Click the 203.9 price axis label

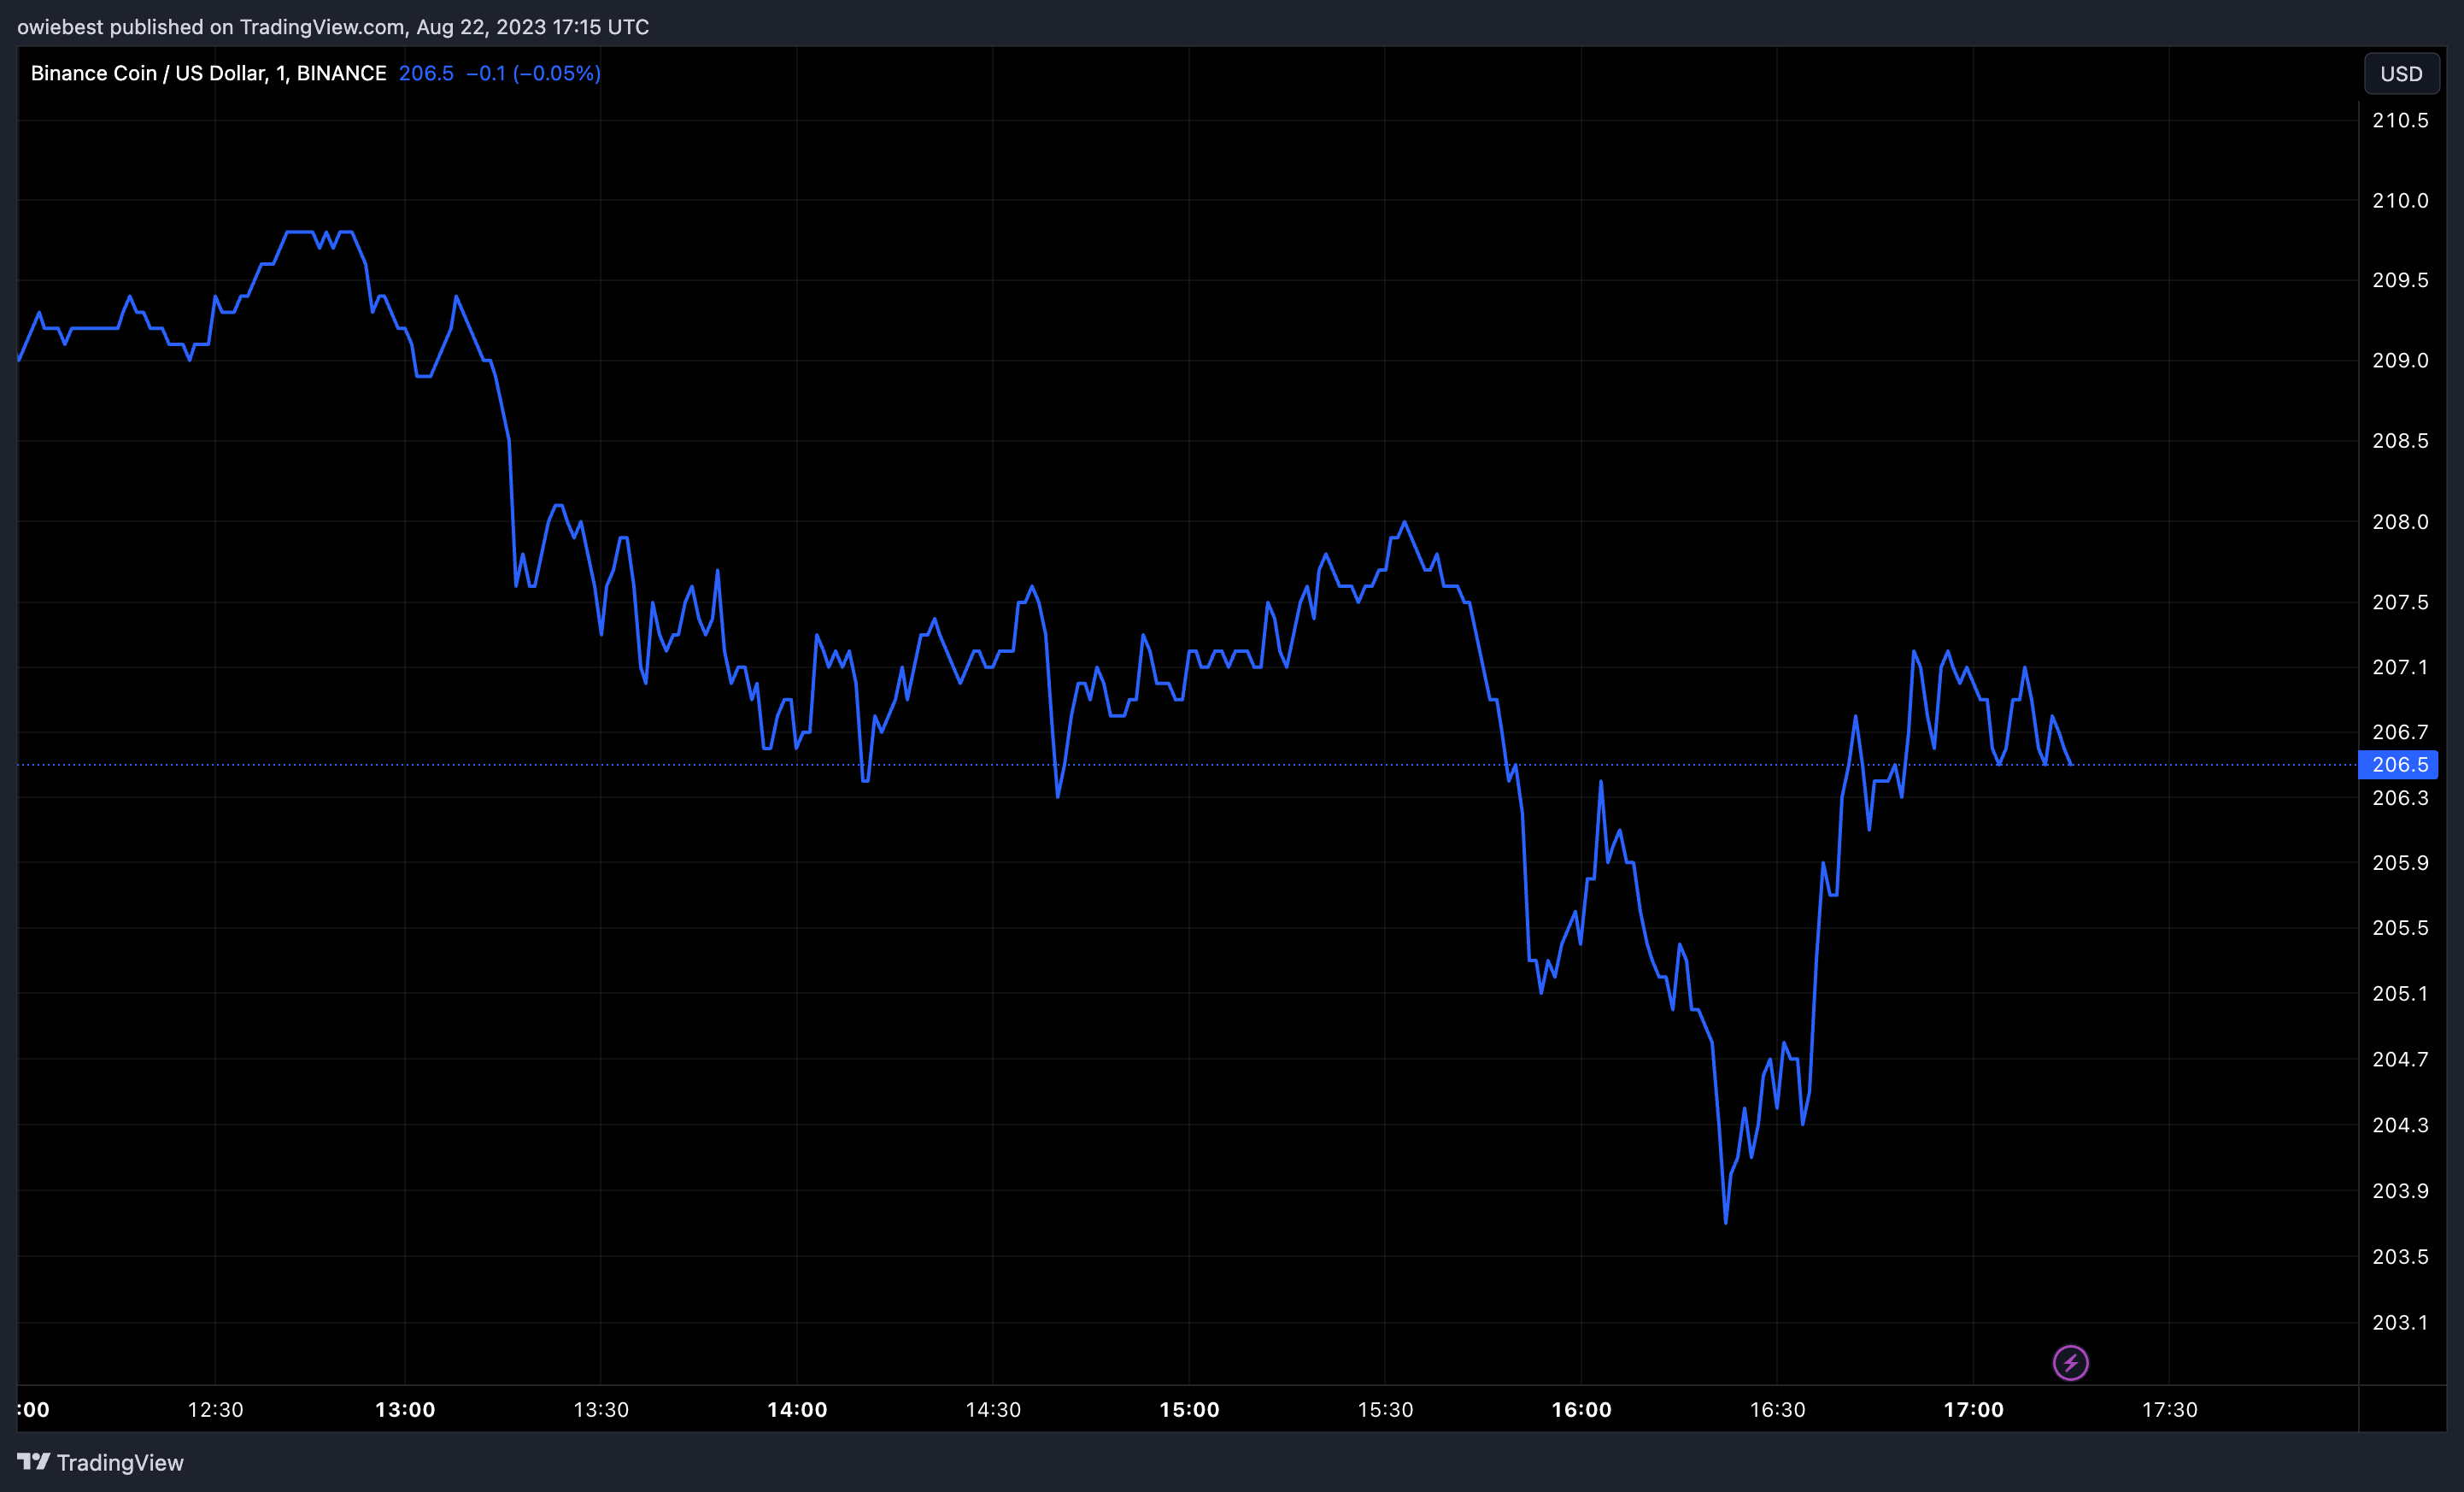point(2400,1191)
